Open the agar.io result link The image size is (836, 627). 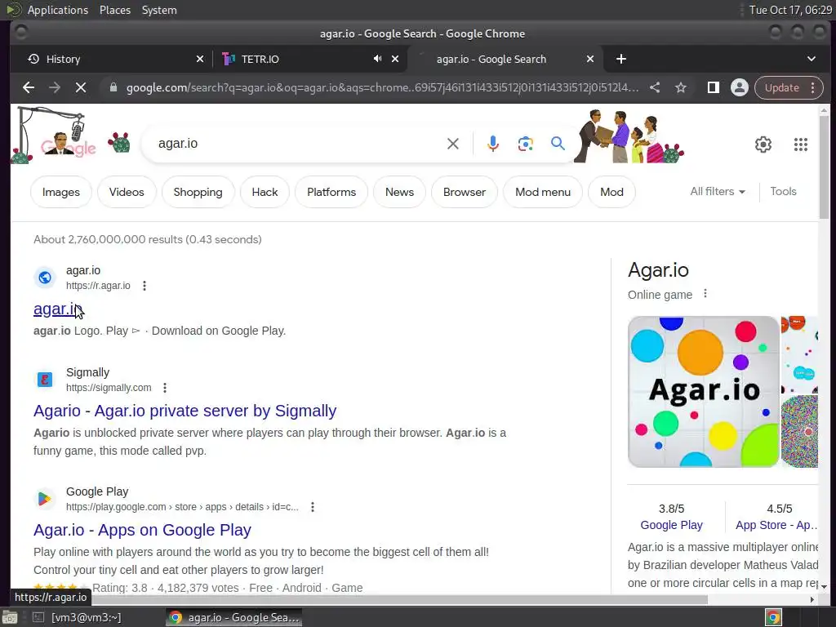pos(56,309)
